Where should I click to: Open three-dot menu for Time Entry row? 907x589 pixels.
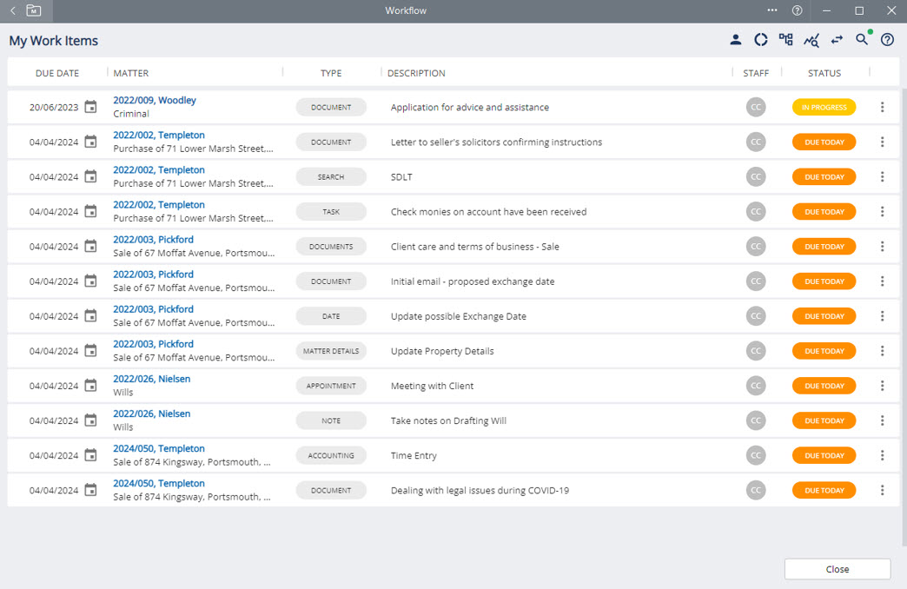(x=882, y=455)
